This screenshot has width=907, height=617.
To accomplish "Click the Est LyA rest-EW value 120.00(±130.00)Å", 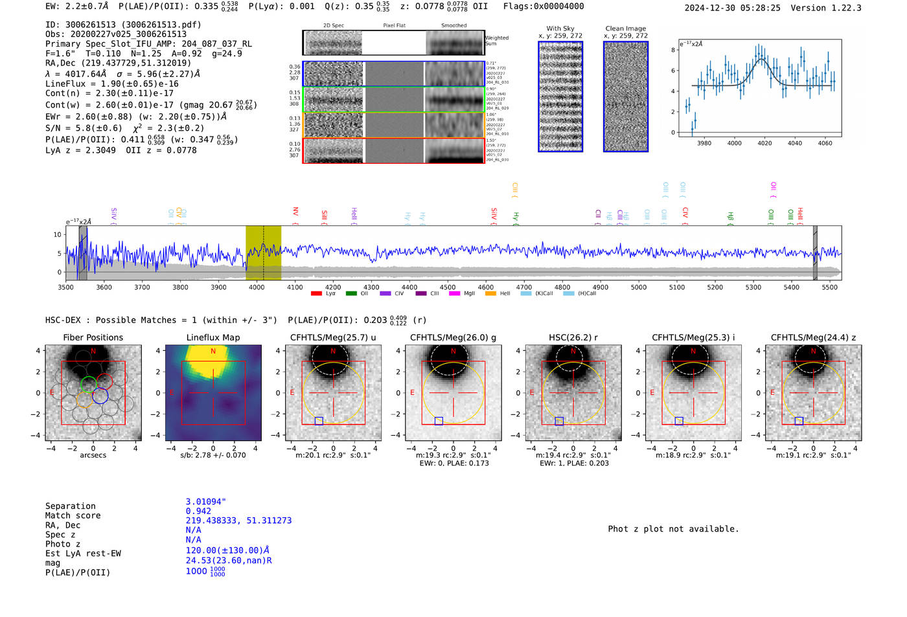I will (227, 550).
